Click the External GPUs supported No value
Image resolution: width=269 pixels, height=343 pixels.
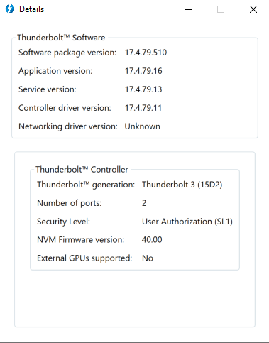148,258
